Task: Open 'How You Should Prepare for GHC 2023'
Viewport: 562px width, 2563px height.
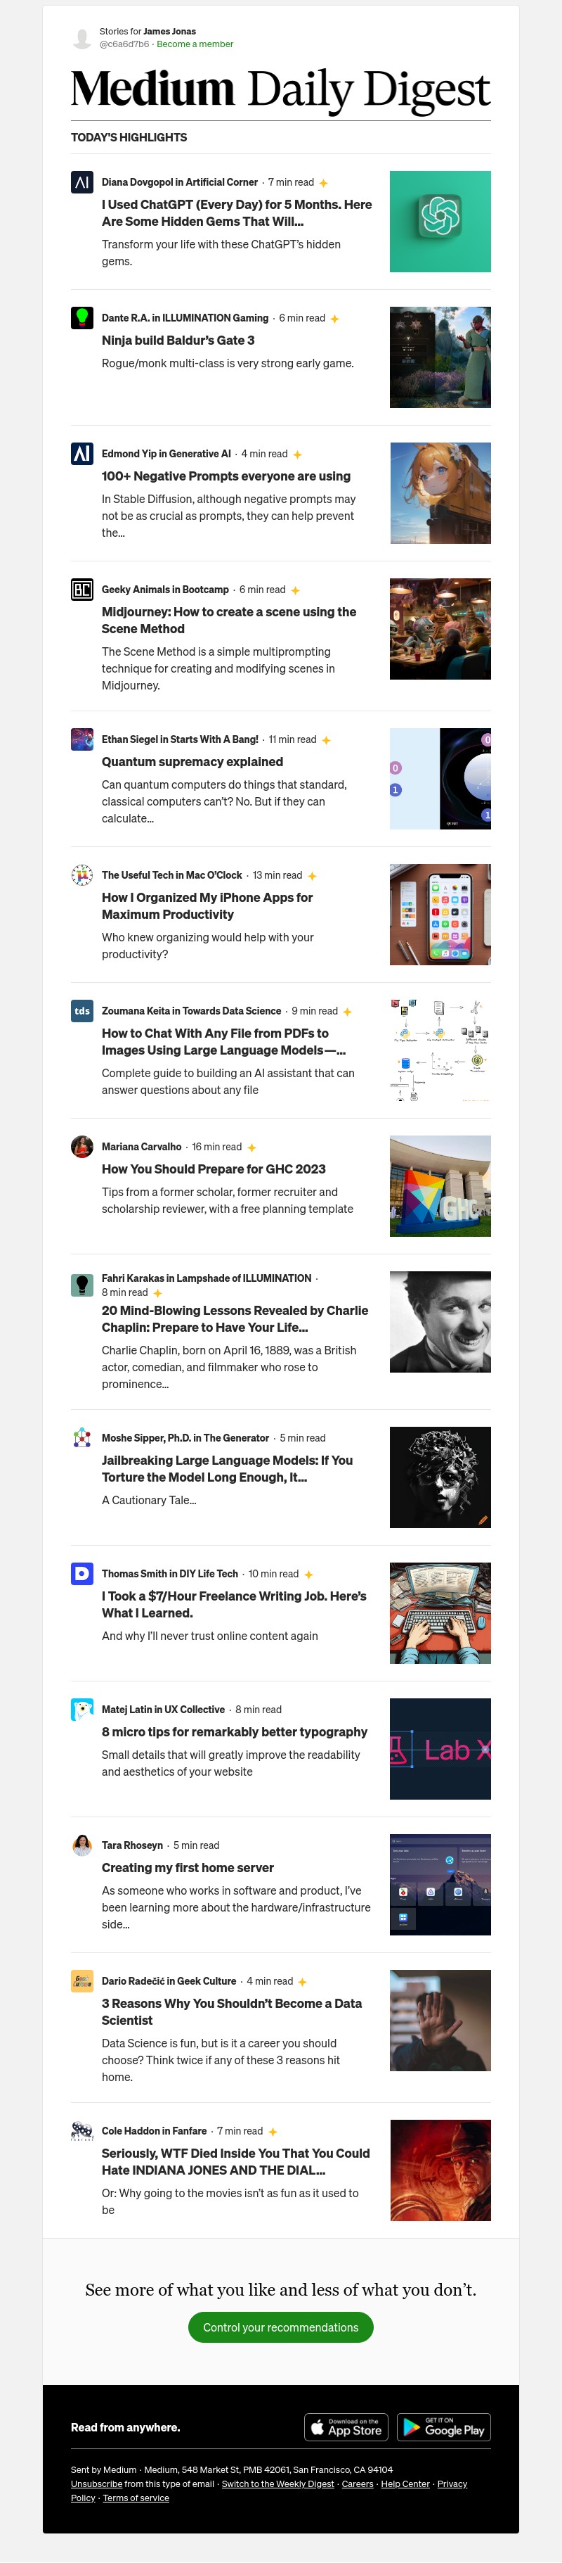Action: click(x=214, y=1169)
